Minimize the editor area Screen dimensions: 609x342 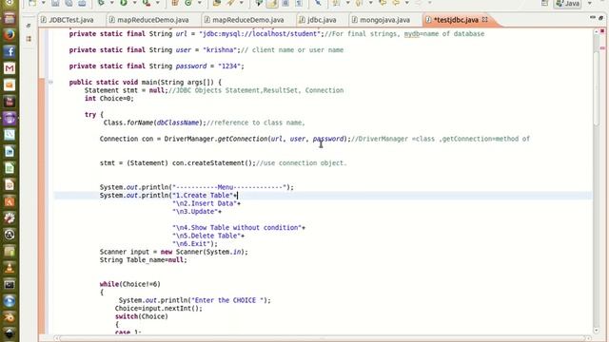[x=592, y=17]
